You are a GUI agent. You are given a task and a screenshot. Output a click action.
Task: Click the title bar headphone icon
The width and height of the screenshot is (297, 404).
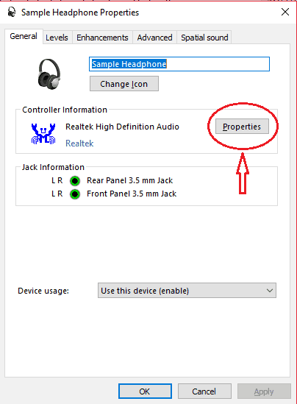pos(12,12)
